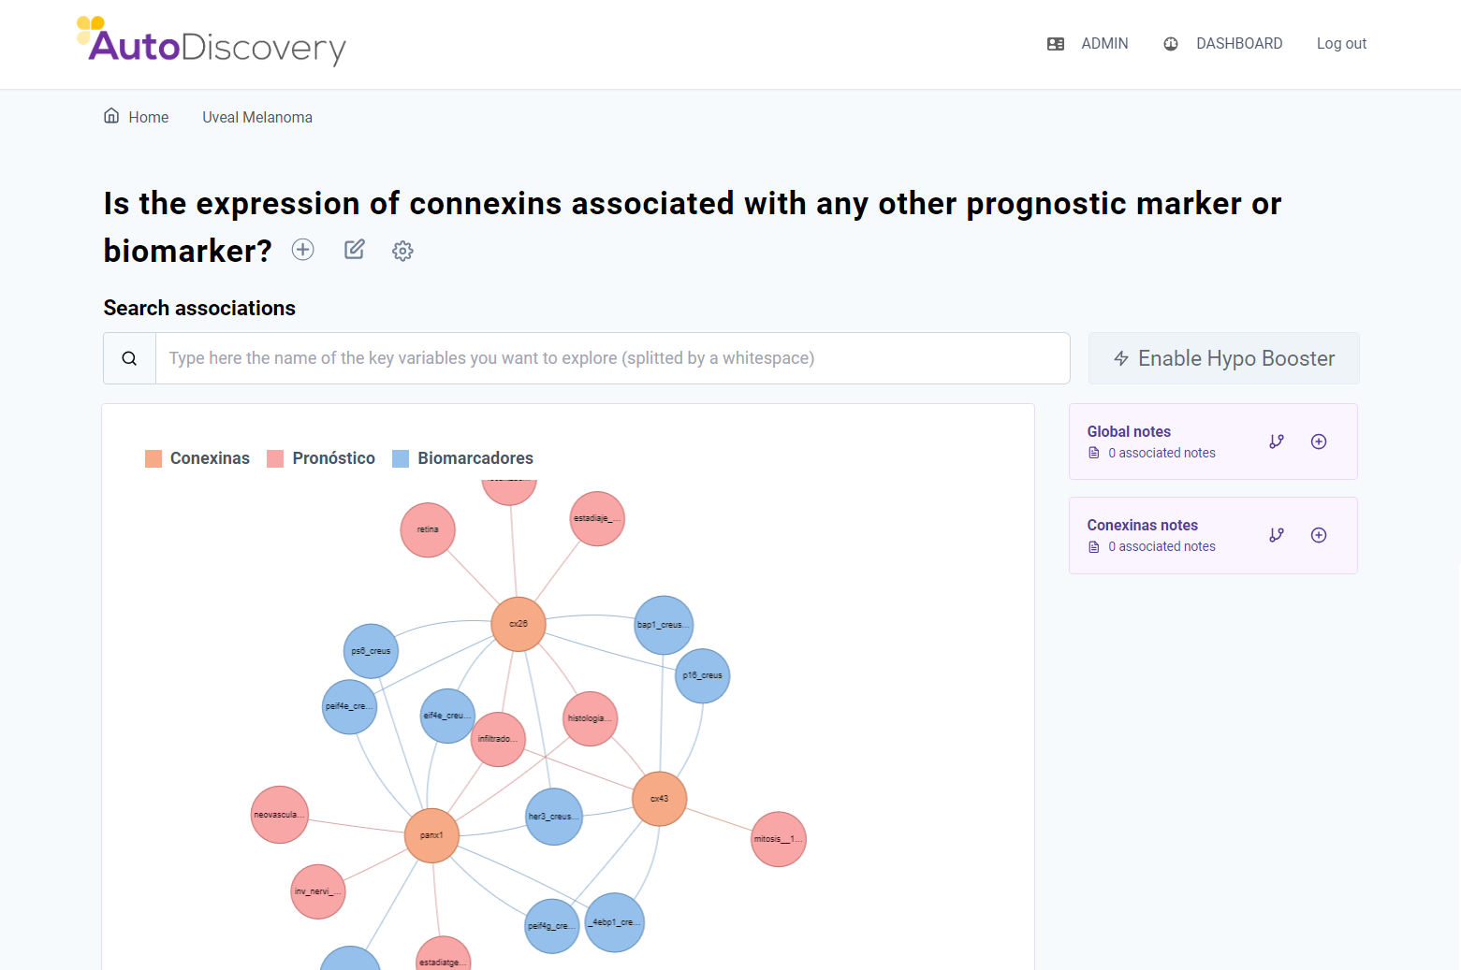Click the Log out link
The image size is (1461, 970).
(1341, 44)
